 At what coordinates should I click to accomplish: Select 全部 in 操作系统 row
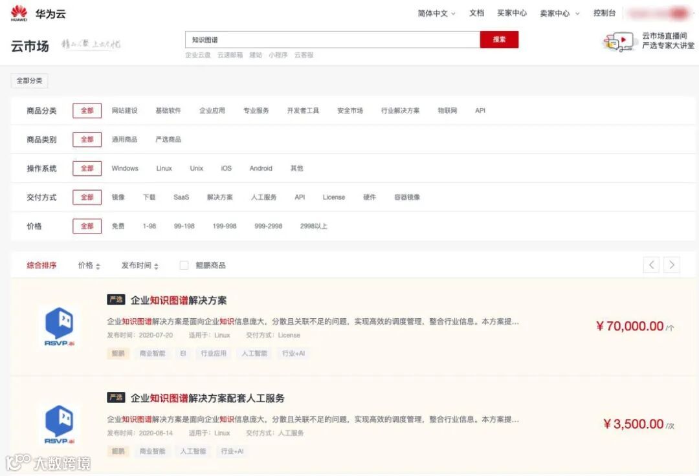tap(87, 168)
